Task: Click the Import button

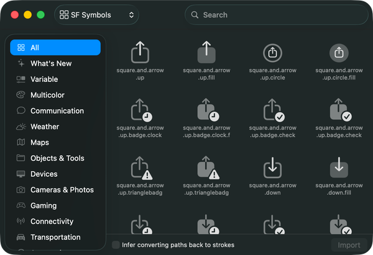Action: click(349, 245)
